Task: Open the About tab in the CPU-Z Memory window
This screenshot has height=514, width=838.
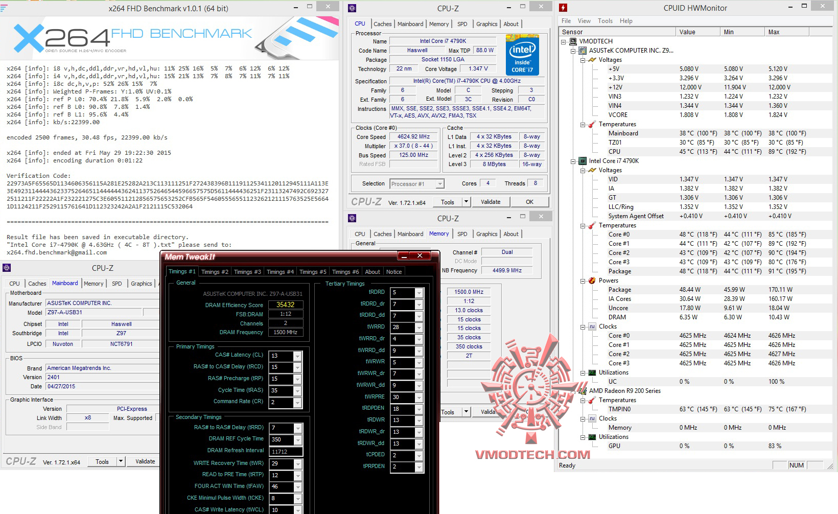Action: tap(511, 234)
